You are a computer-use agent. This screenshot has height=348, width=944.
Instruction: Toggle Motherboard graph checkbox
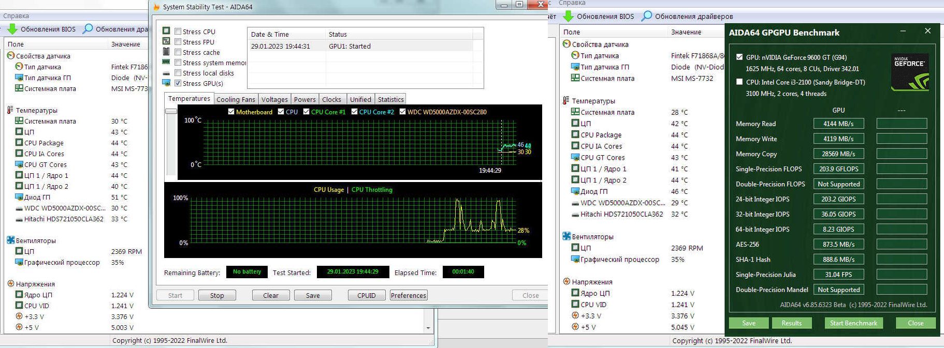click(231, 112)
